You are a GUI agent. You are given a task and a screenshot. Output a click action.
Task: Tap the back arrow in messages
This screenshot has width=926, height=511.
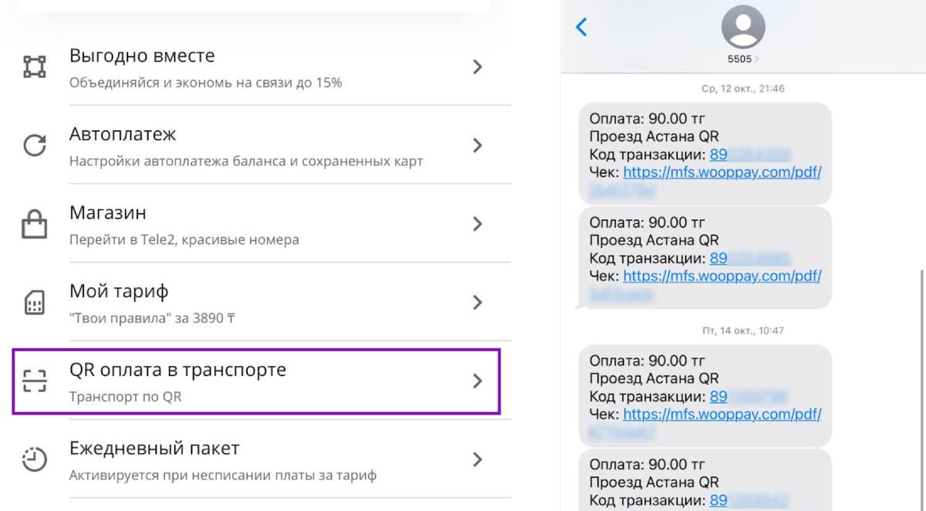(x=582, y=28)
